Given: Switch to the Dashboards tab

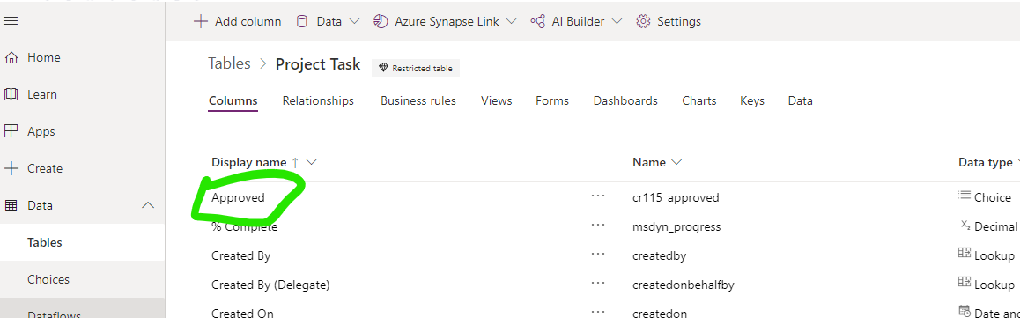Looking at the screenshot, I should coord(625,100).
